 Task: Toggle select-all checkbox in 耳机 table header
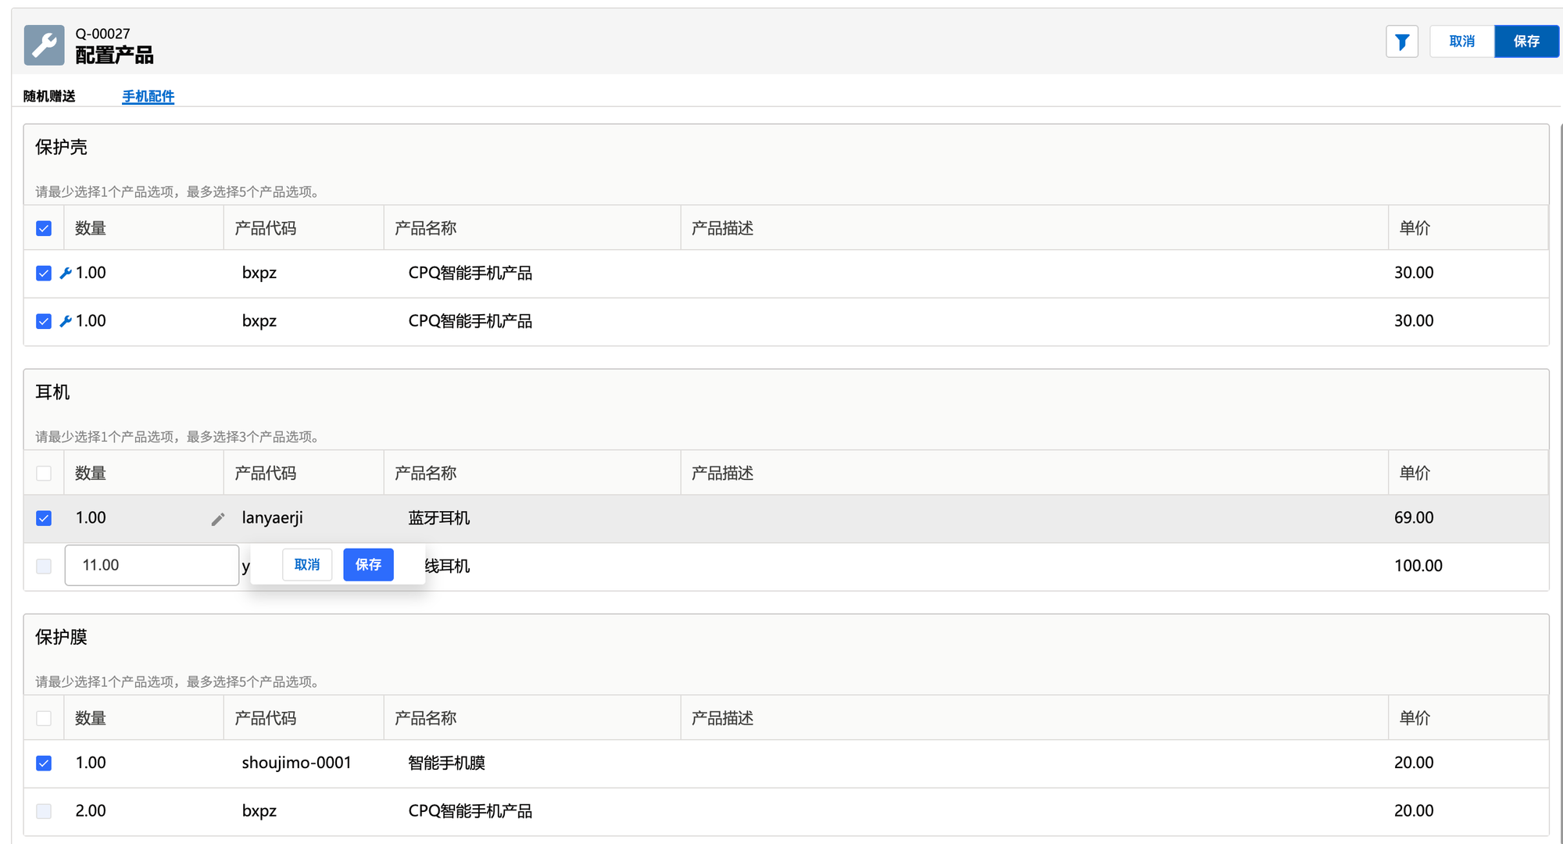click(44, 474)
